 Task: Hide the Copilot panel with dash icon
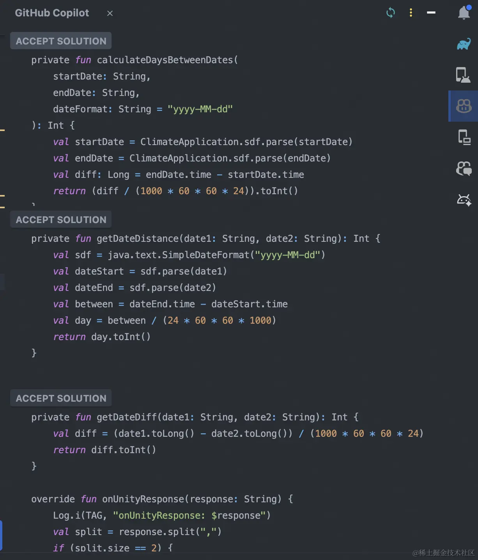(431, 12)
